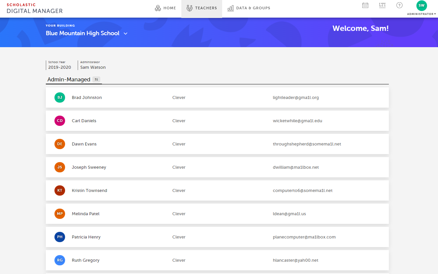Image resolution: width=438 pixels, height=274 pixels.
Task: Go to the Home tab
Action: pyautogui.click(x=165, y=8)
